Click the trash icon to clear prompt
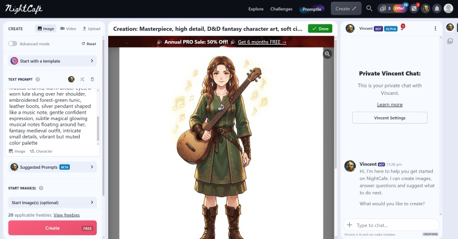The height and width of the screenshot is (239, 458). coord(92,79)
